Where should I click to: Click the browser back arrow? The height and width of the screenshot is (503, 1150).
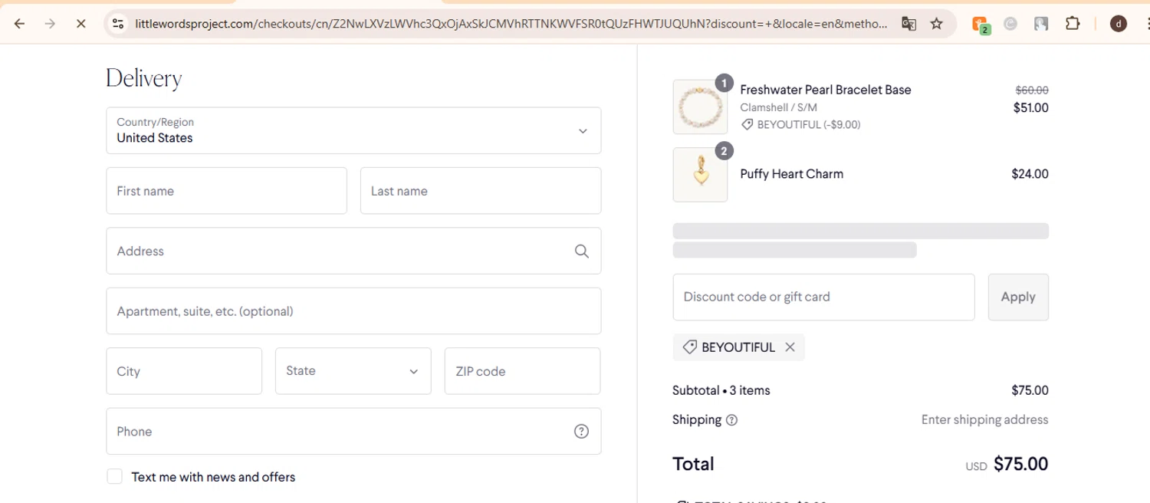20,24
